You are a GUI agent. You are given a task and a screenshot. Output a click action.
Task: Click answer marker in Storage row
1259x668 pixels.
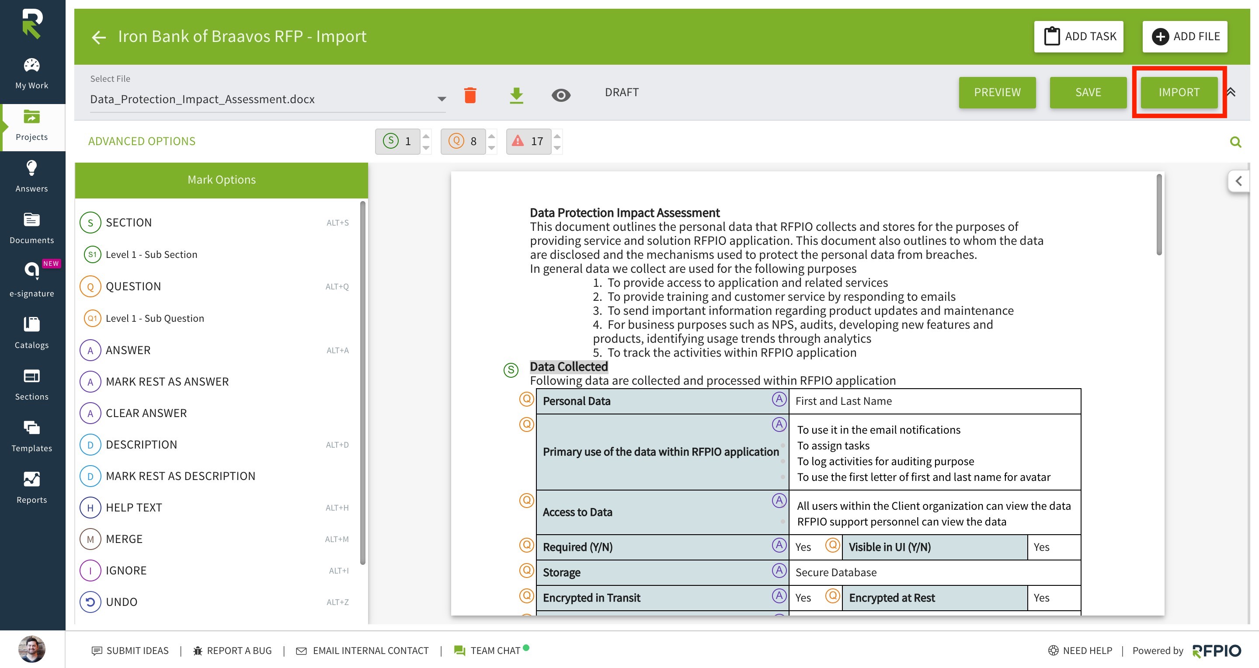pos(779,570)
